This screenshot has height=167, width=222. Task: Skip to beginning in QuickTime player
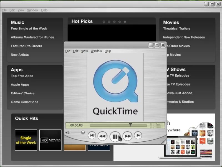pos(92,135)
